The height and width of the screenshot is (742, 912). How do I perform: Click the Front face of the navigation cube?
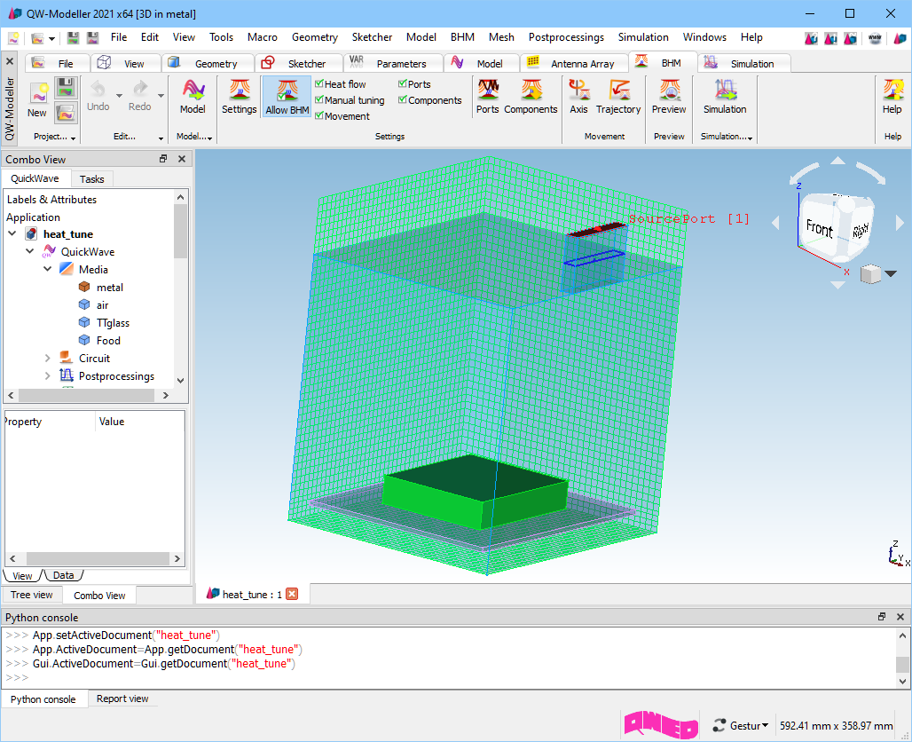[819, 228]
